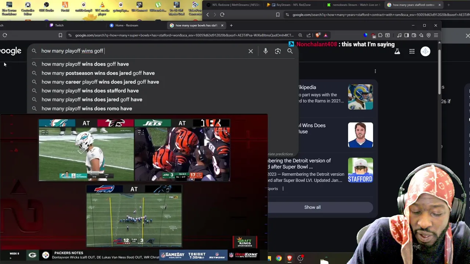Open the browser hamburger menu
The width and height of the screenshot is (470, 264).
point(436,35)
